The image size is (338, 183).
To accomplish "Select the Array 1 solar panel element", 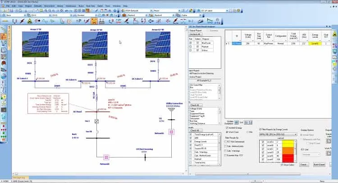I will 35,45.
